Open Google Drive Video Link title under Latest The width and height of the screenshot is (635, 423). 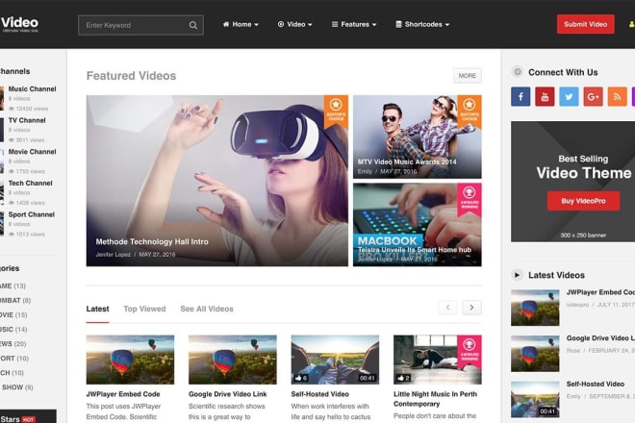click(228, 394)
